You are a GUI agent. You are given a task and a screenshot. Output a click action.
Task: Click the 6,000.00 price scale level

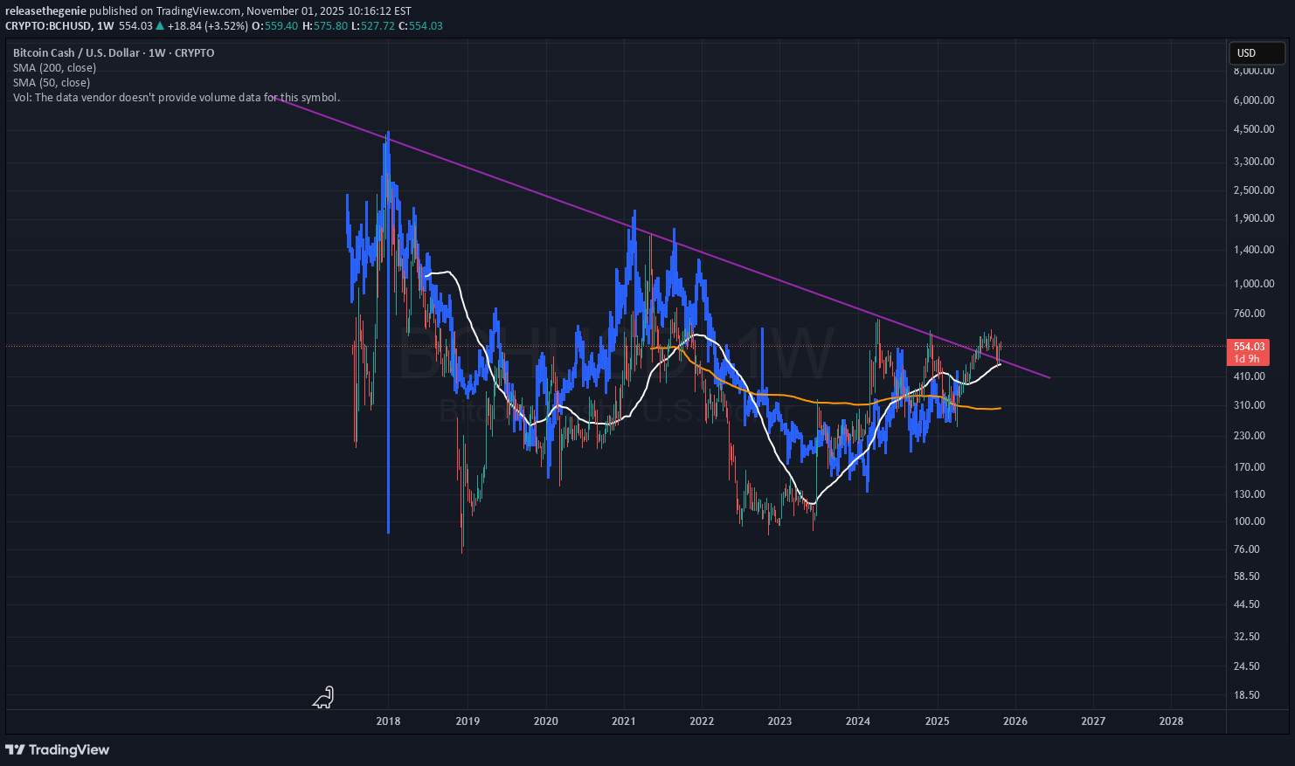click(1253, 100)
